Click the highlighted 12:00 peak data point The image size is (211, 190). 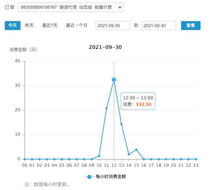coord(114,79)
